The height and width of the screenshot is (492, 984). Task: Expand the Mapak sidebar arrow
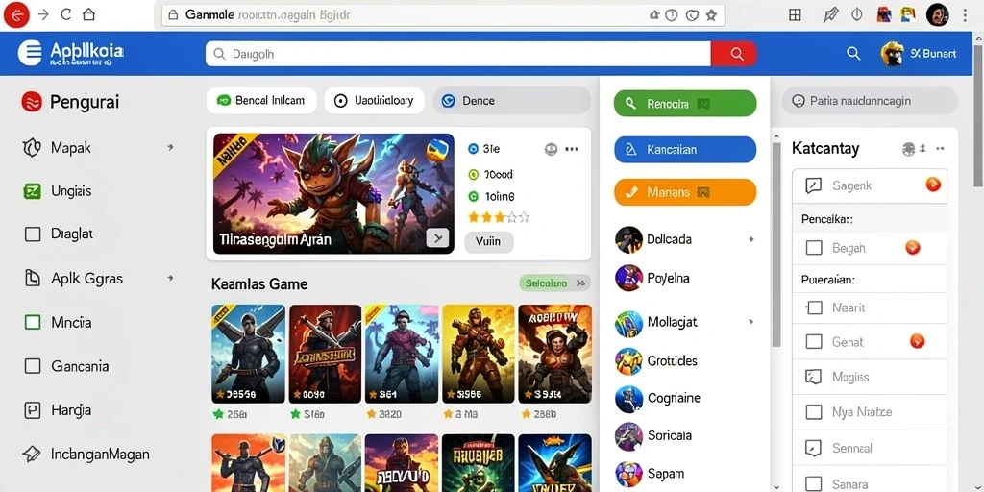(170, 147)
